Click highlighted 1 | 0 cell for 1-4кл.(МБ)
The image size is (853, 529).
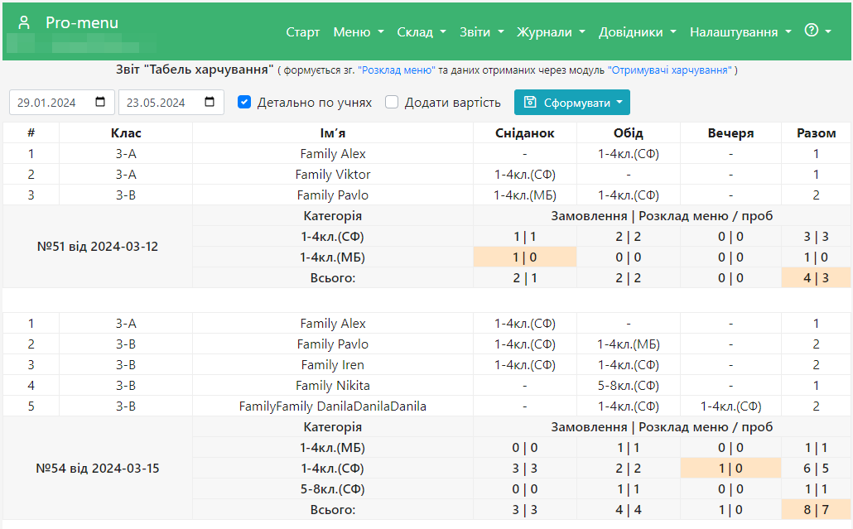(524, 257)
